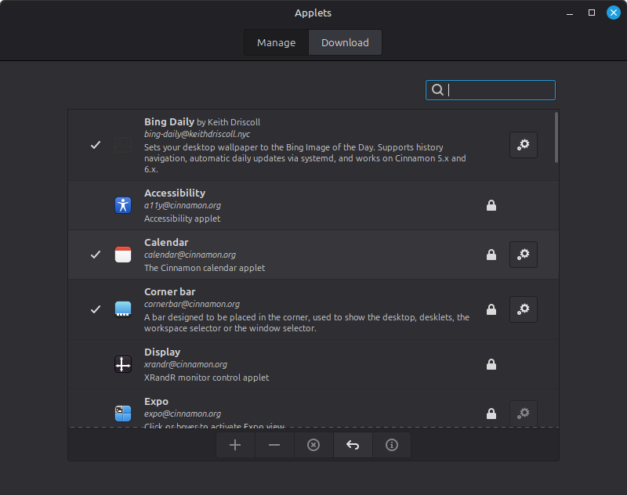Select the Calendar applet title

coord(166,243)
